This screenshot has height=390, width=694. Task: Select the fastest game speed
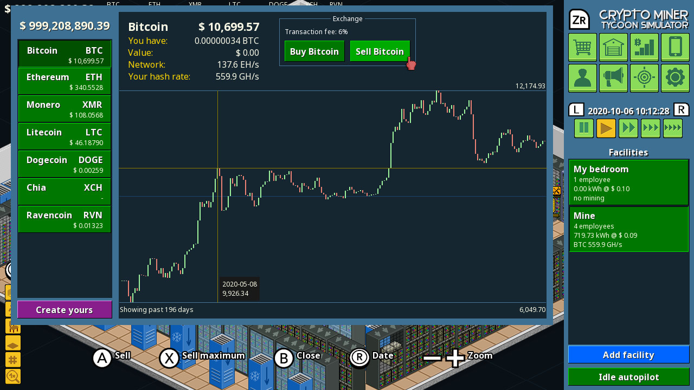click(x=672, y=128)
